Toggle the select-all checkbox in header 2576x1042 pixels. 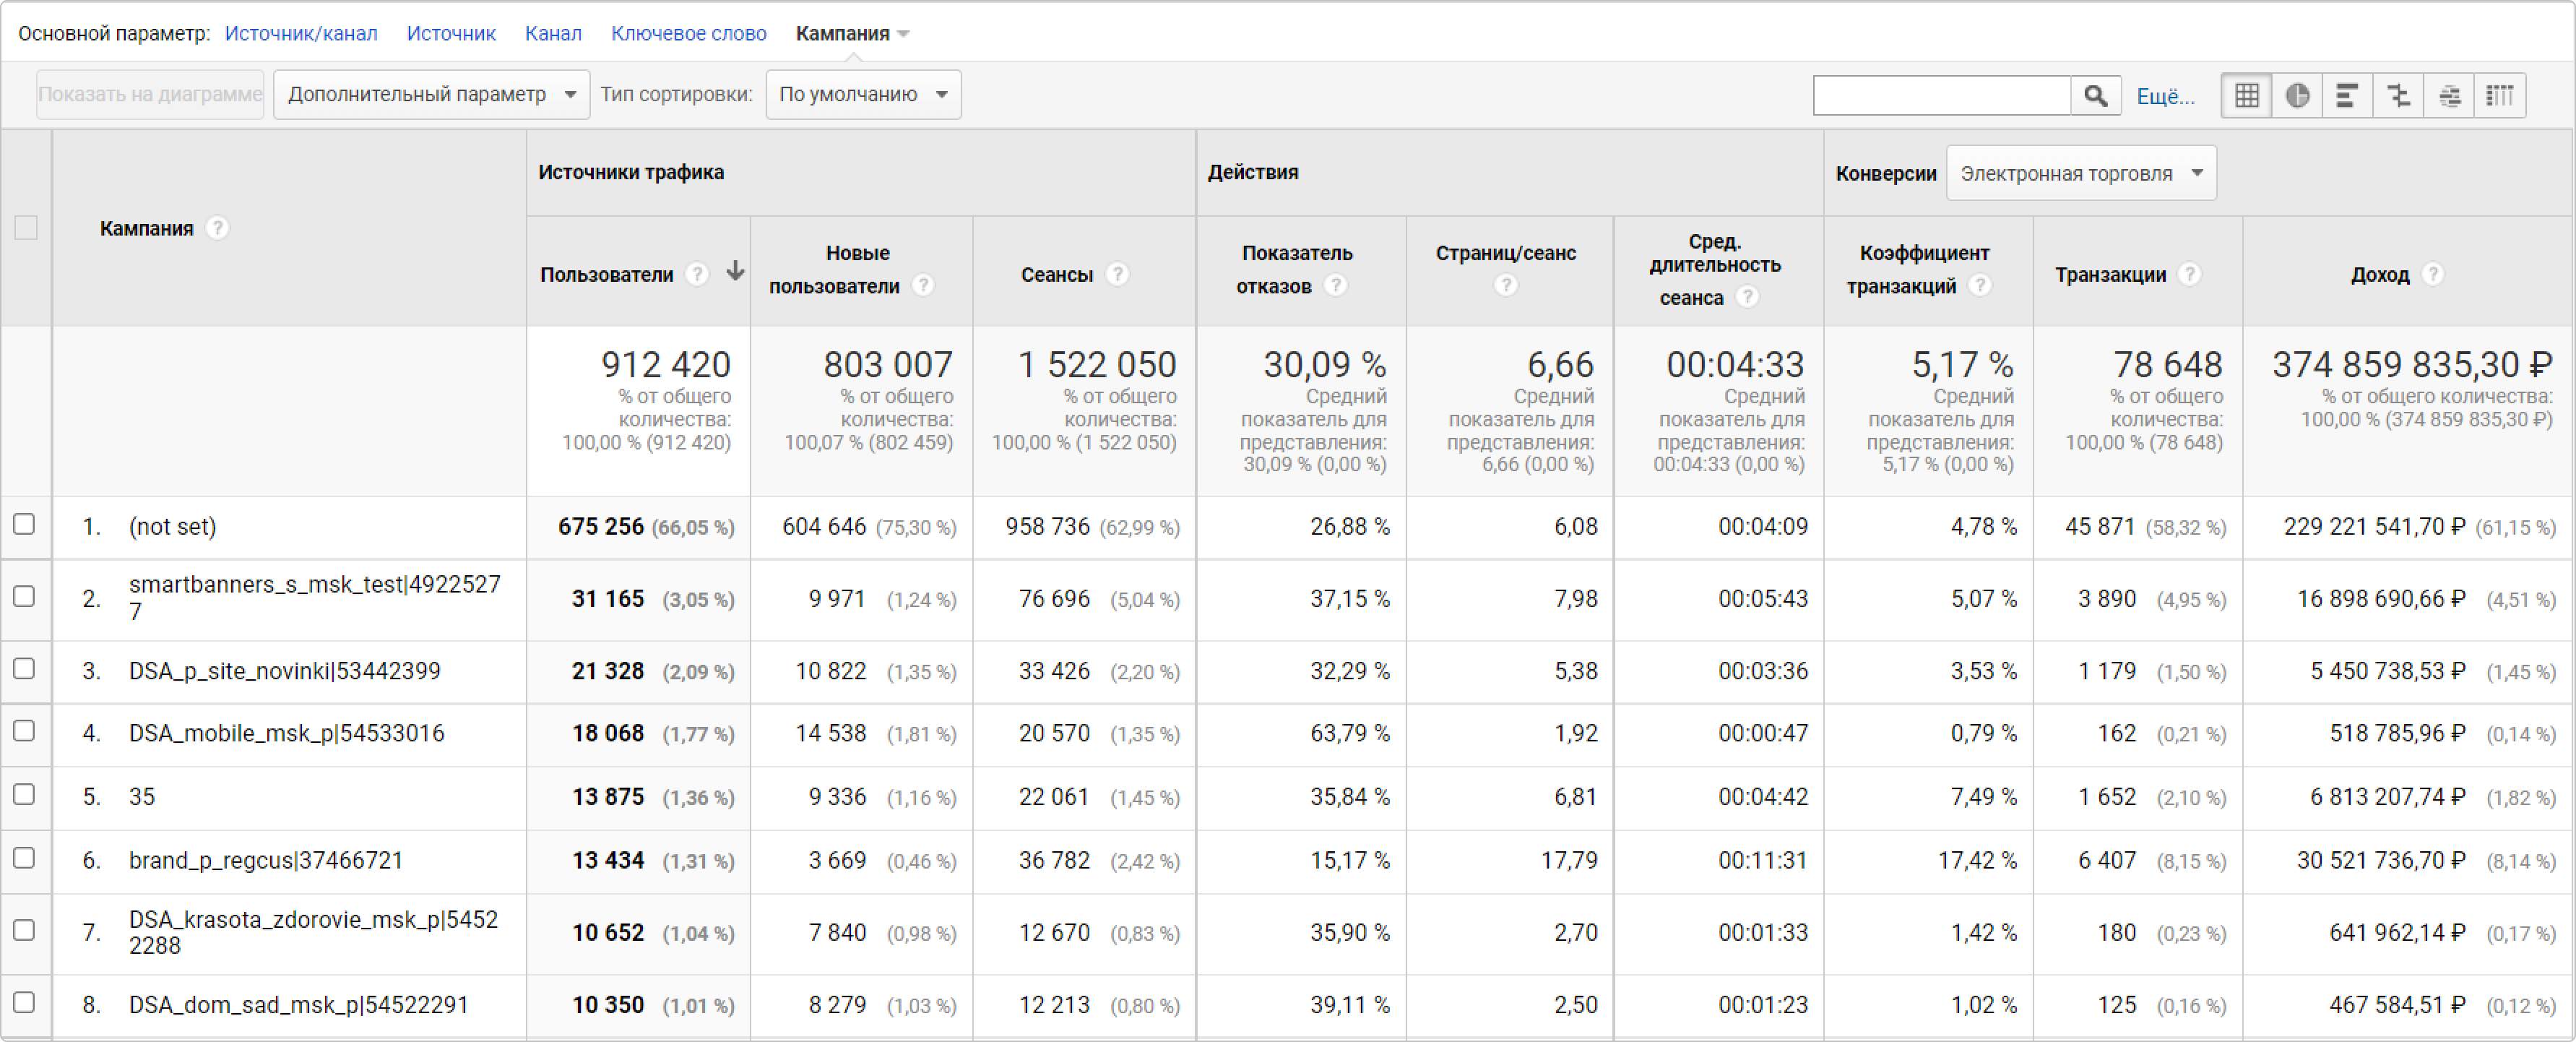point(26,228)
